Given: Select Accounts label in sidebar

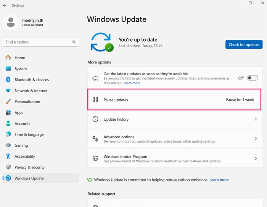Looking at the screenshot, I should point(22,123).
